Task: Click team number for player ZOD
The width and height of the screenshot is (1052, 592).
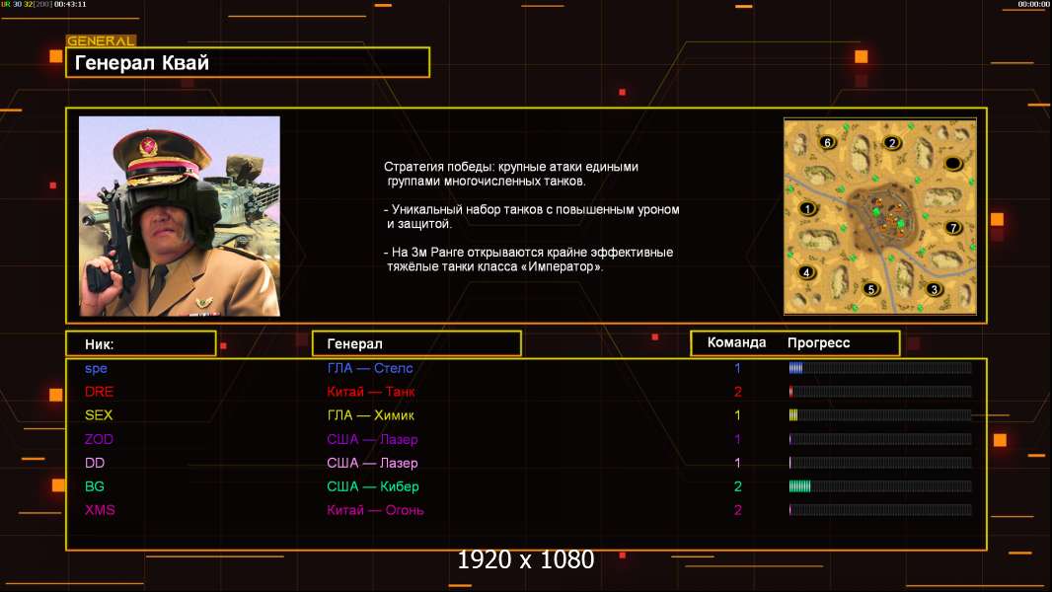Action: coord(737,439)
